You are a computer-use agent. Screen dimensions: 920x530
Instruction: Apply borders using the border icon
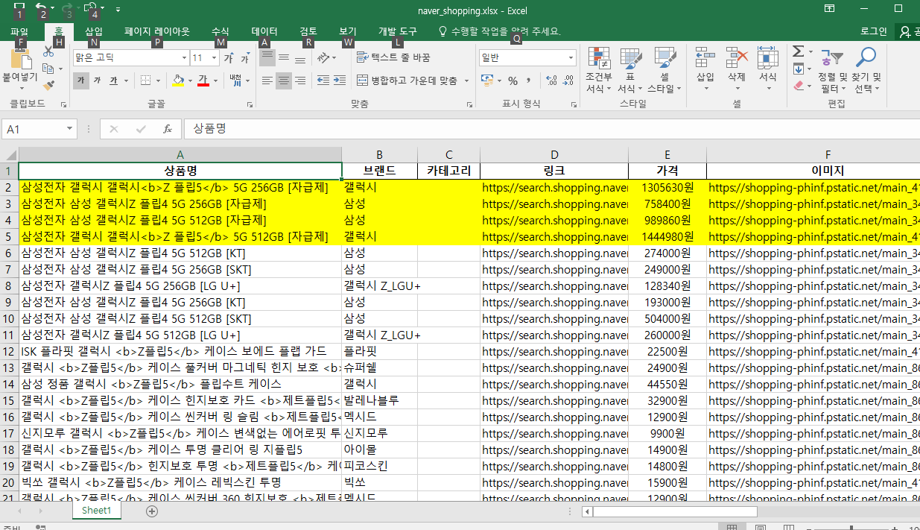tap(146, 81)
